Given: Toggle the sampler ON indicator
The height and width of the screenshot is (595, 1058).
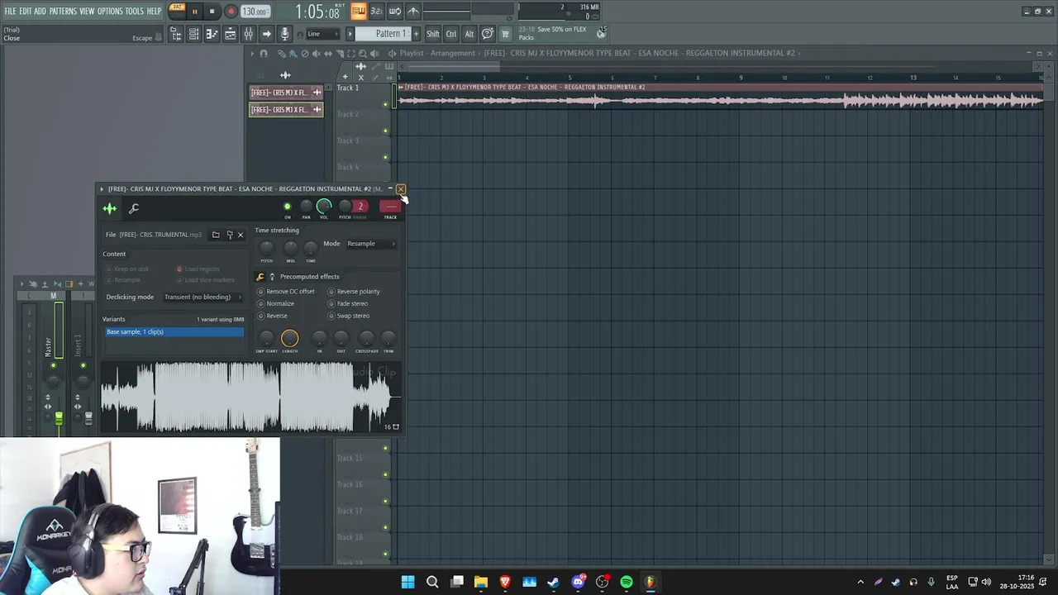Looking at the screenshot, I should pos(288,207).
